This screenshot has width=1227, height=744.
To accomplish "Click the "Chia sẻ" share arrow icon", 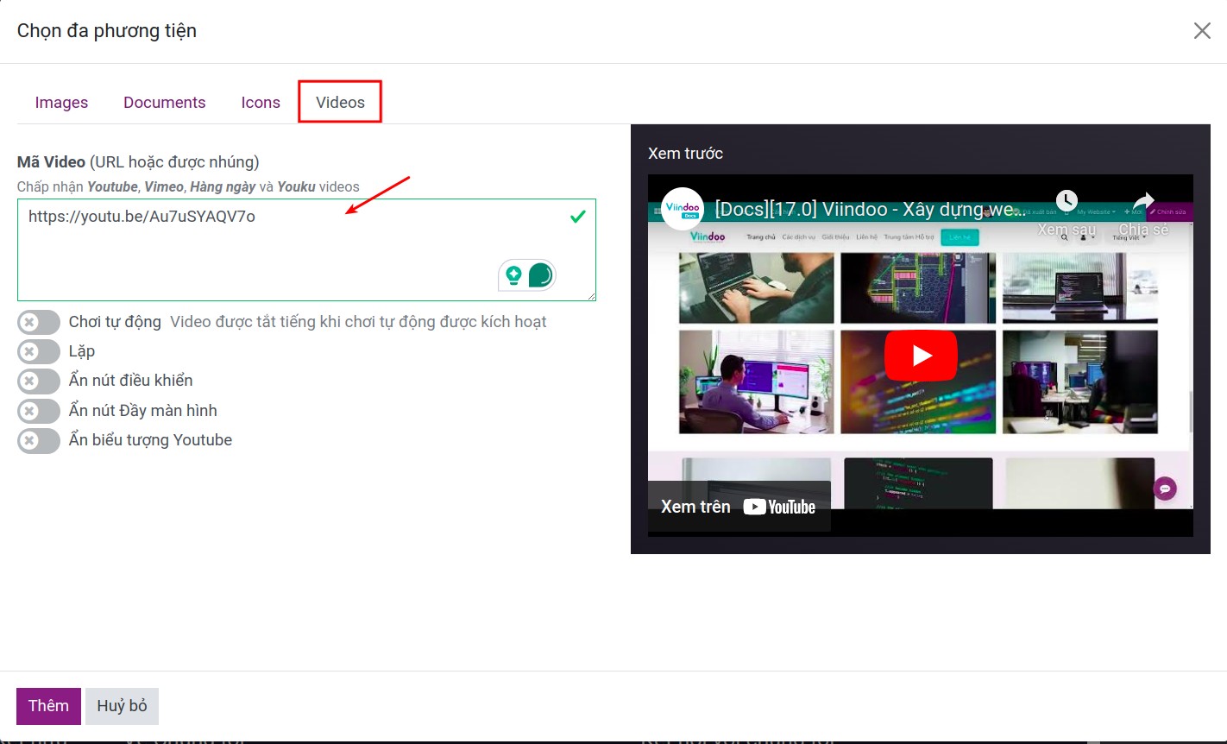I will pos(1142,200).
